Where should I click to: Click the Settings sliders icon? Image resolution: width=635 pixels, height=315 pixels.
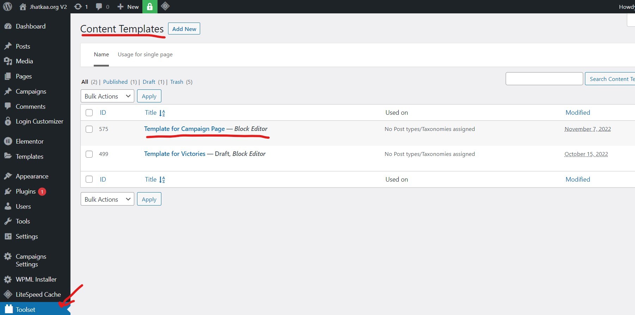click(x=8, y=237)
